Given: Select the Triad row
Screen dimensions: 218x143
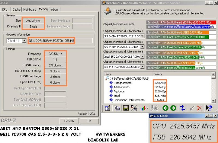Looking at the screenshot, I should tap(158, 96).
